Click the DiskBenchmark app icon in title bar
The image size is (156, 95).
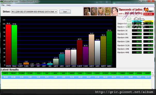coord(2,1)
